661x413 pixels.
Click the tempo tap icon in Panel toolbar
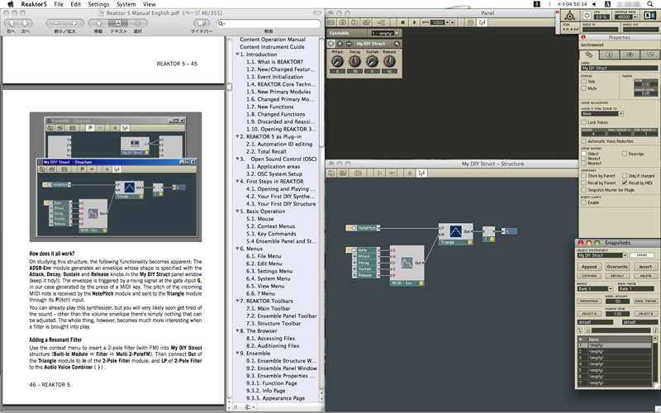[x=470, y=22]
